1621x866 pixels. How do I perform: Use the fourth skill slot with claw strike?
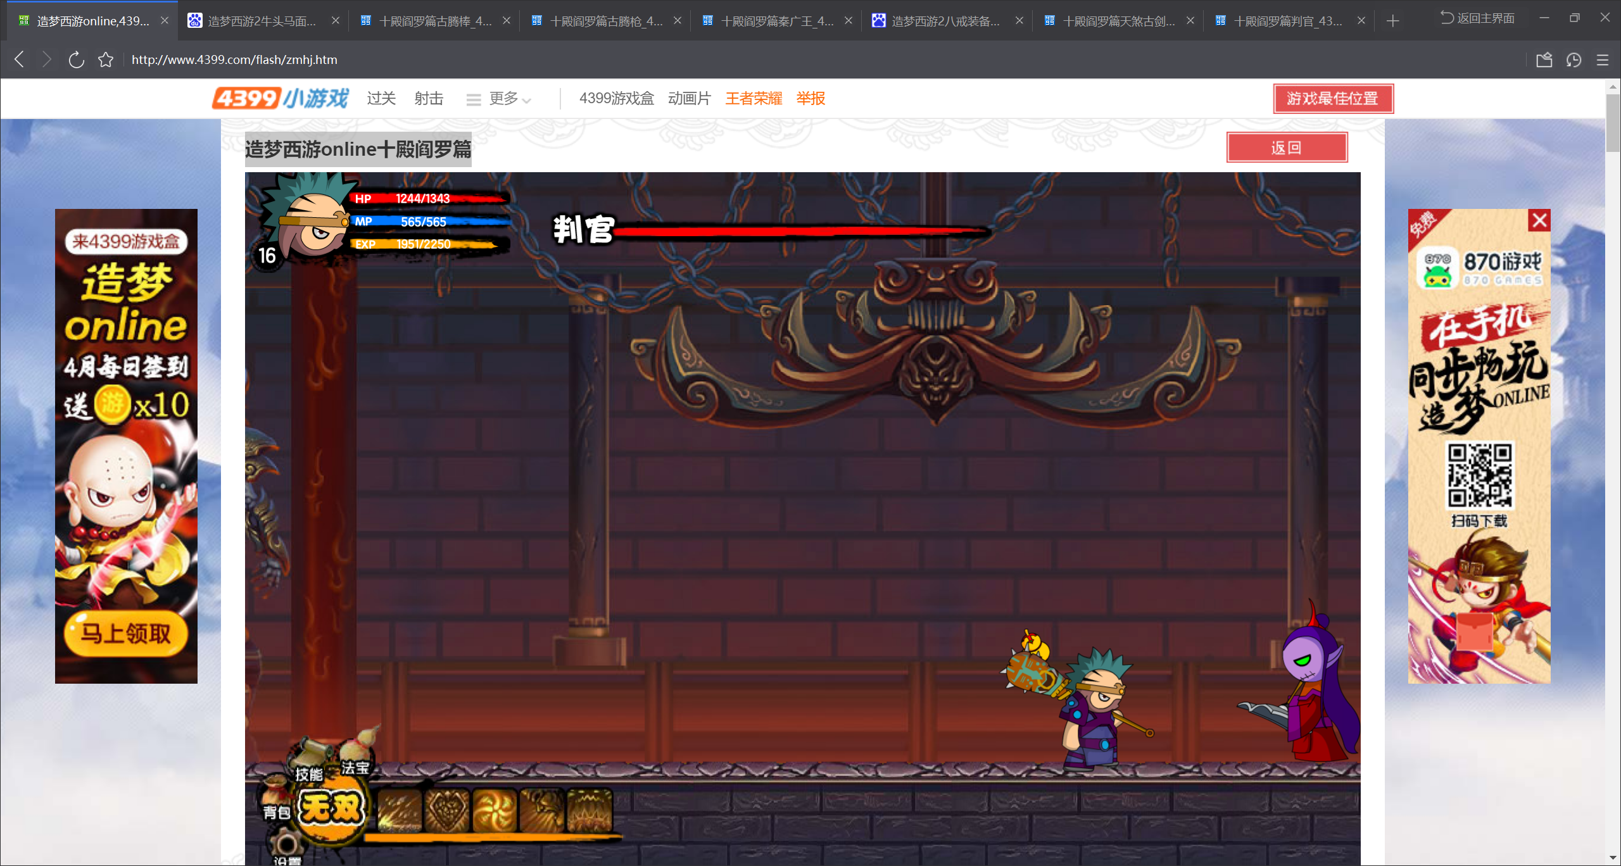[543, 810]
